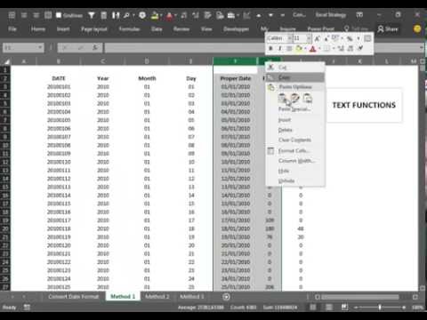Click the Format Painter icon in mini toolbar
Image resolution: width=427 pixels, height=320 pixels.
point(360,48)
